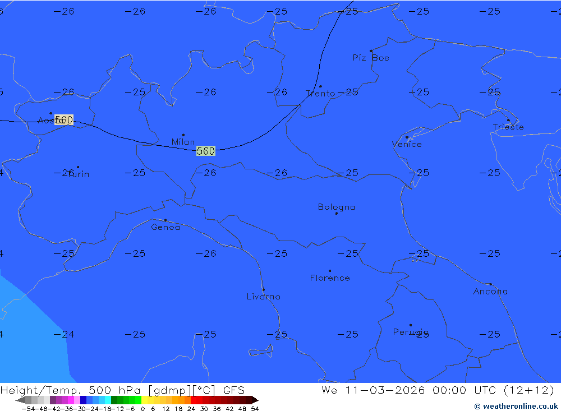Click the 560 contour label over Aosta

coord(64,119)
